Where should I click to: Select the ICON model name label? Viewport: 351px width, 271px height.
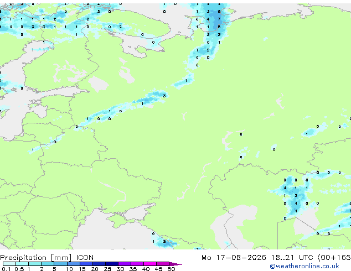point(85,258)
